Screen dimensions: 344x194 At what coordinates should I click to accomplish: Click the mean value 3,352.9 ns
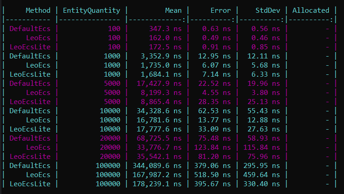click(161, 56)
